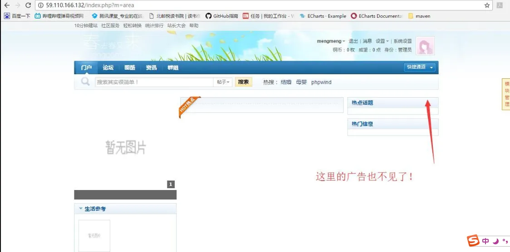
Task: Click the 身份 : 管理员 text
Action: point(398,50)
